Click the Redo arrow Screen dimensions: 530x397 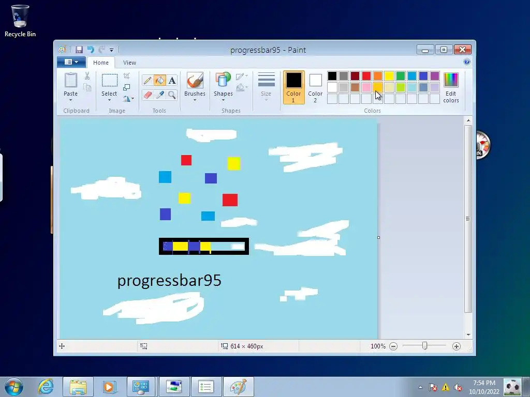pyautogui.click(x=101, y=50)
